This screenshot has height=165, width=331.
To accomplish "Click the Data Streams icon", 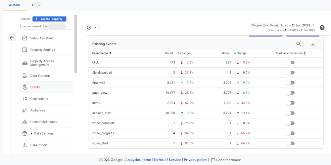I will coord(24,76).
